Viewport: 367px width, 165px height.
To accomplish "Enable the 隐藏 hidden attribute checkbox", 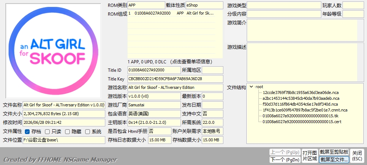I will [67, 131].
